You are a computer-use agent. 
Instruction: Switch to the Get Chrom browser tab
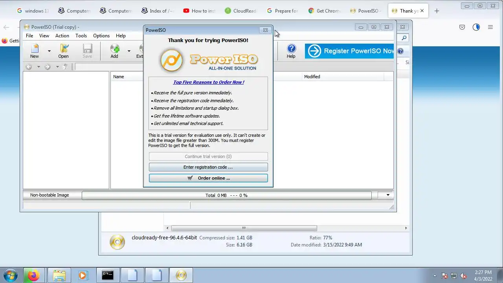(x=324, y=11)
